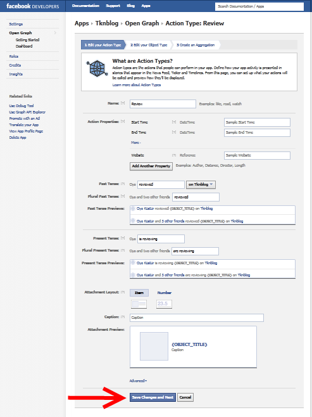Open View App Profile Page link
The width and height of the screenshot is (312, 417).
pos(26,131)
